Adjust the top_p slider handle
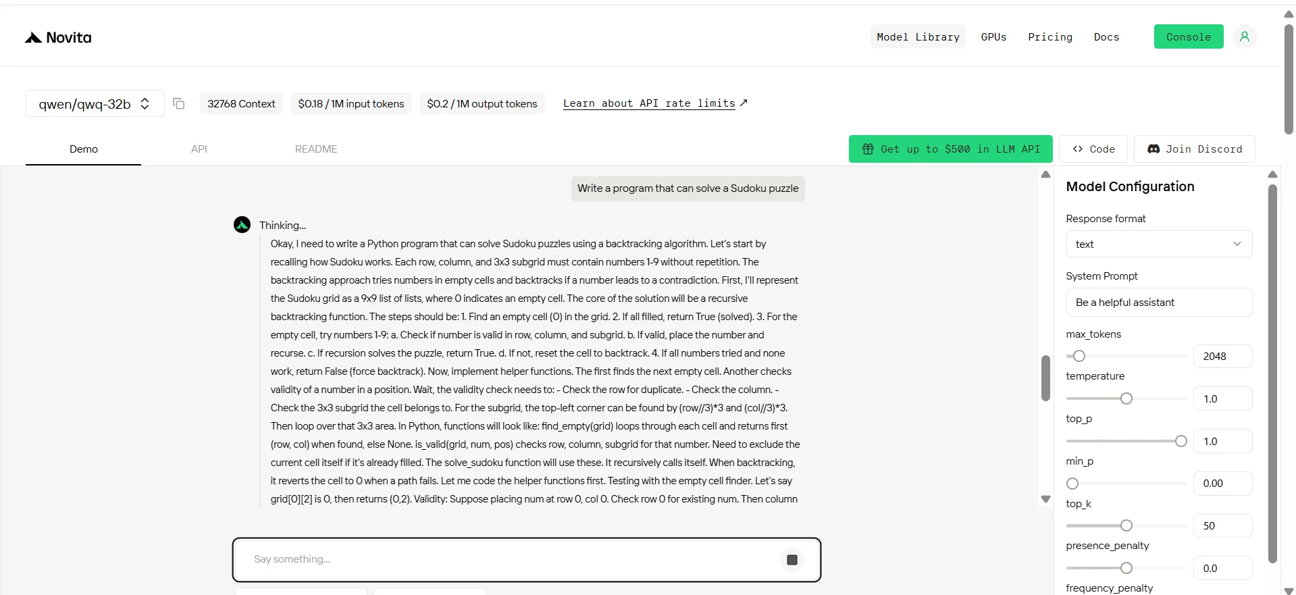1296x595 pixels. pyautogui.click(x=1181, y=441)
